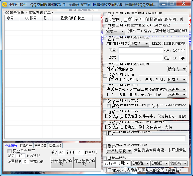The height and width of the screenshot is (176, 193).
Task: Switch to the 拨号IP段 tab
Action: [x=55, y=146]
